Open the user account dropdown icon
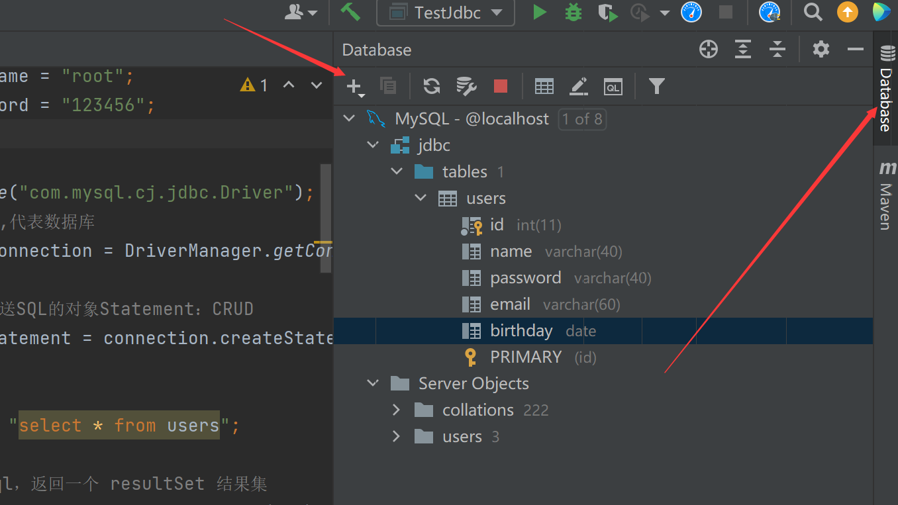This screenshot has height=505, width=898. click(301, 12)
